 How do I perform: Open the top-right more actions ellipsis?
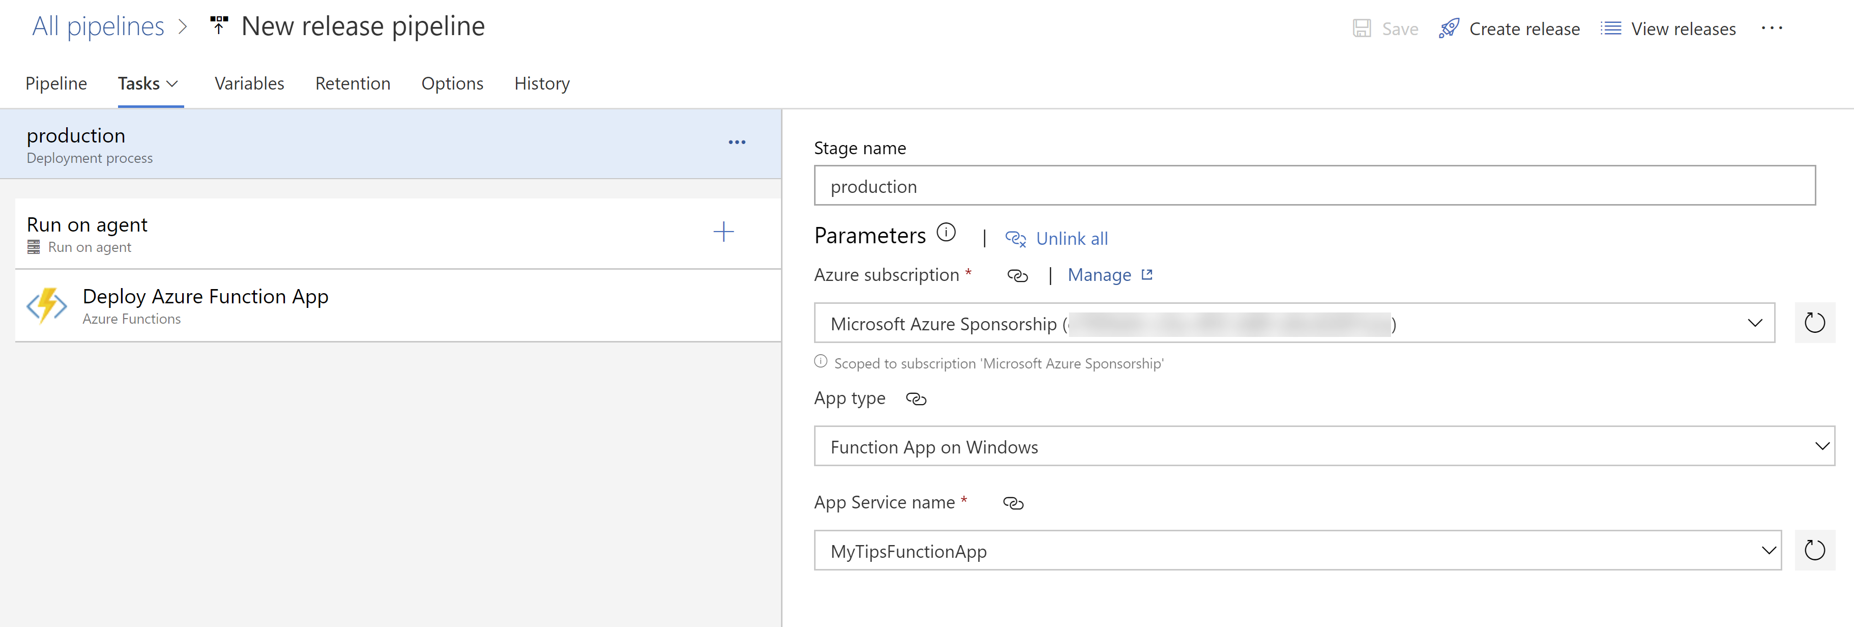coord(1772,29)
